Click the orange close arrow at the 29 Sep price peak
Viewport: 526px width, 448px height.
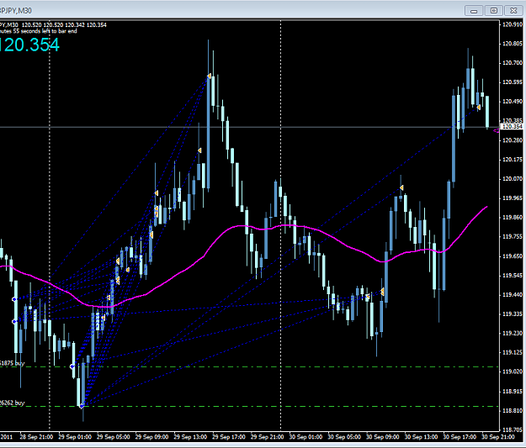[x=209, y=76]
